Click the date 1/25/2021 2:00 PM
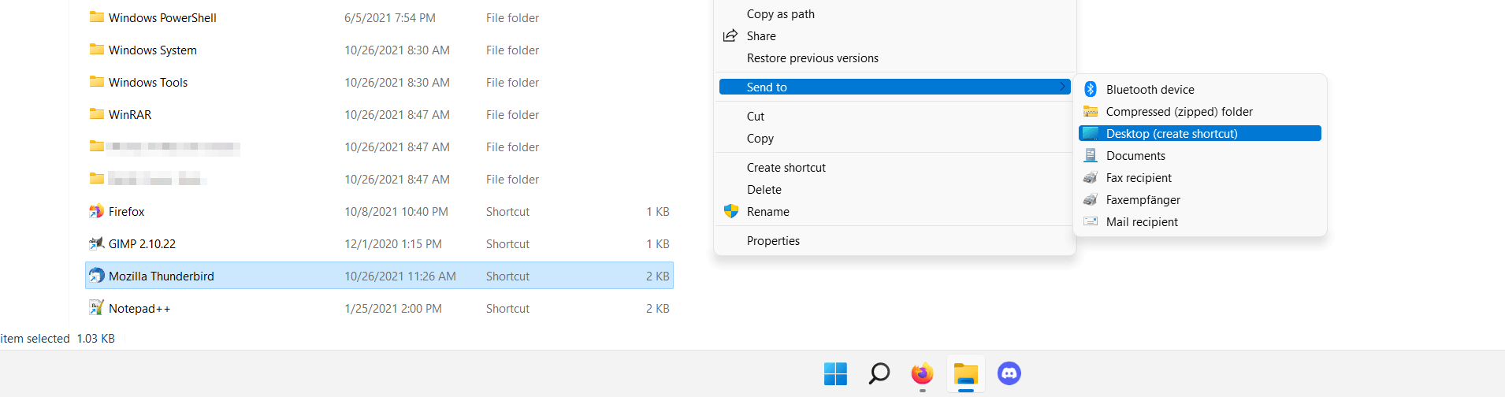The width and height of the screenshot is (1505, 397). (x=393, y=308)
